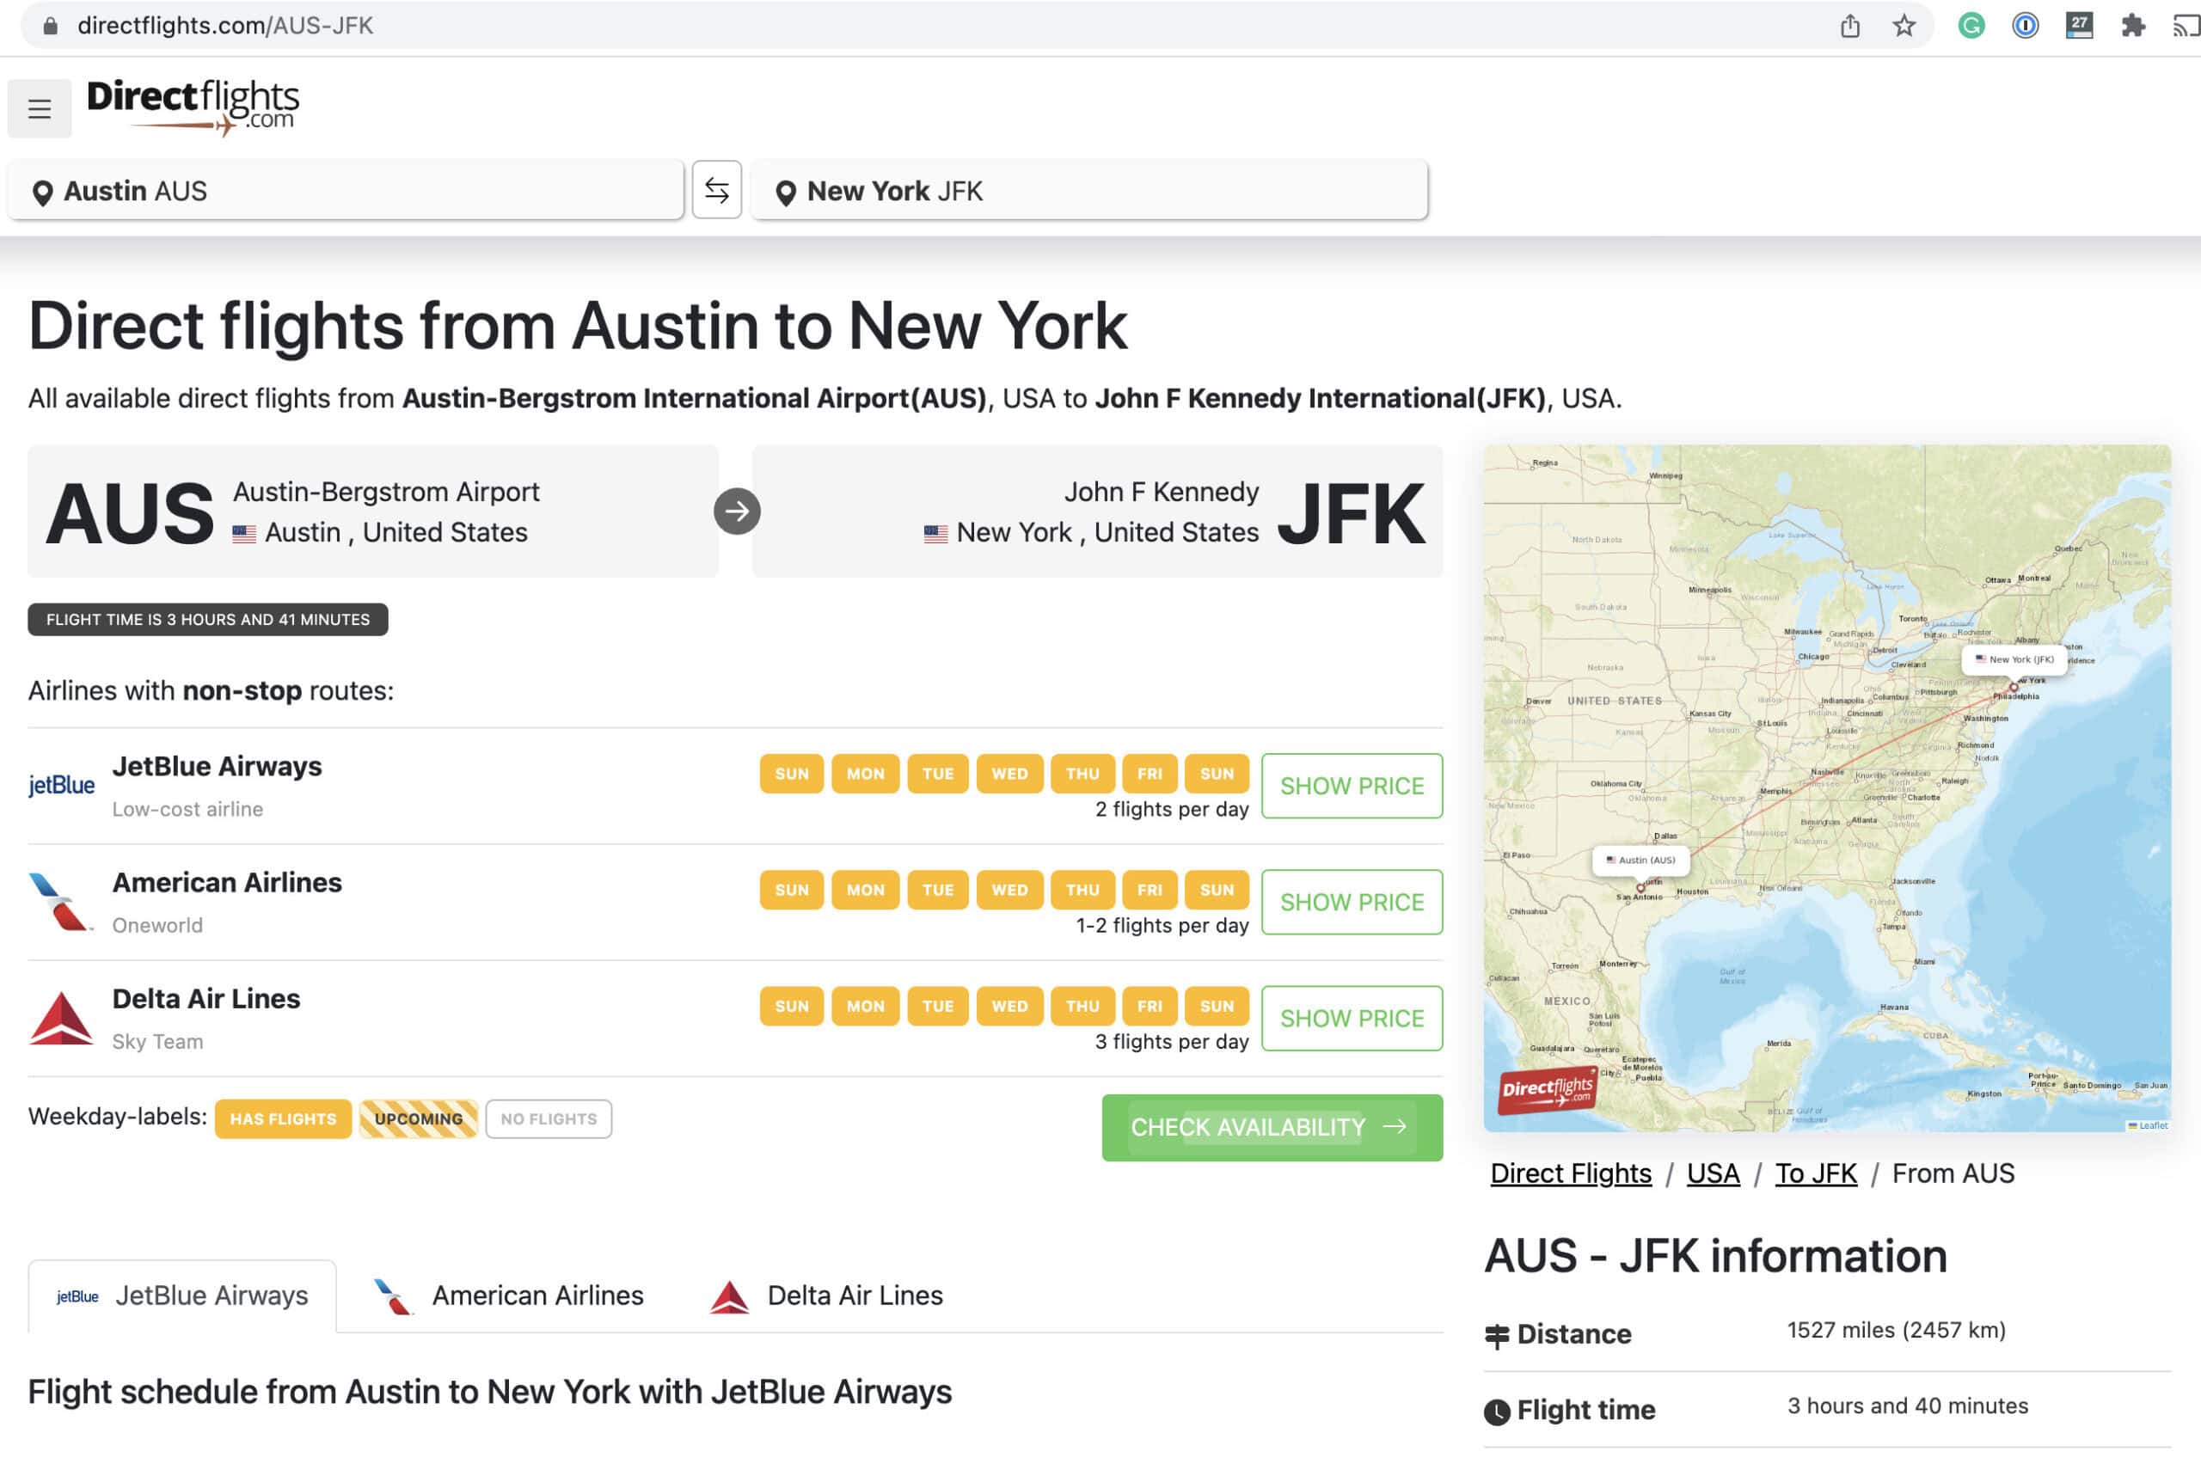Open the browser extensions puzzle icon
This screenshot has height=1464, width=2201.
(2132, 25)
